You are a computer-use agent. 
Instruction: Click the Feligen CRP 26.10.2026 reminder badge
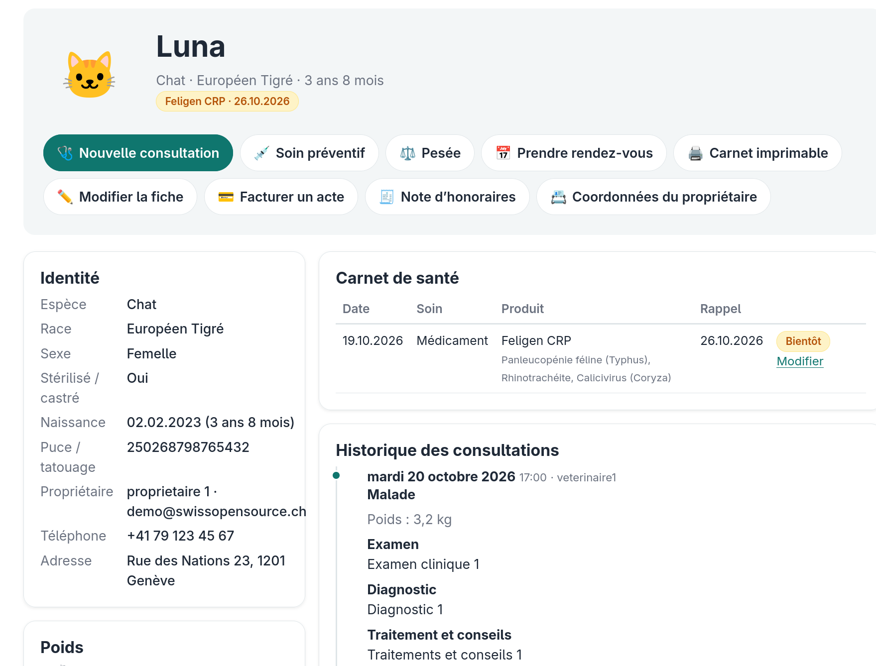click(227, 102)
